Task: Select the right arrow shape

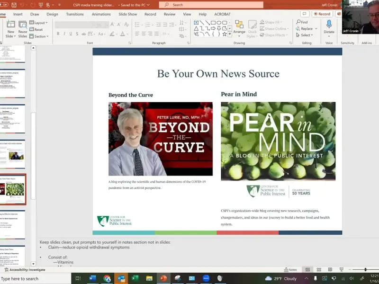Action: click(x=213, y=28)
